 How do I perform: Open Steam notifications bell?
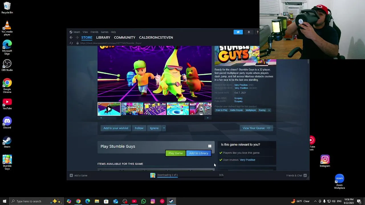point(249,32)
